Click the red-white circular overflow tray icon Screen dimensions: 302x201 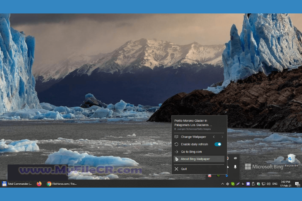(210, 175)
